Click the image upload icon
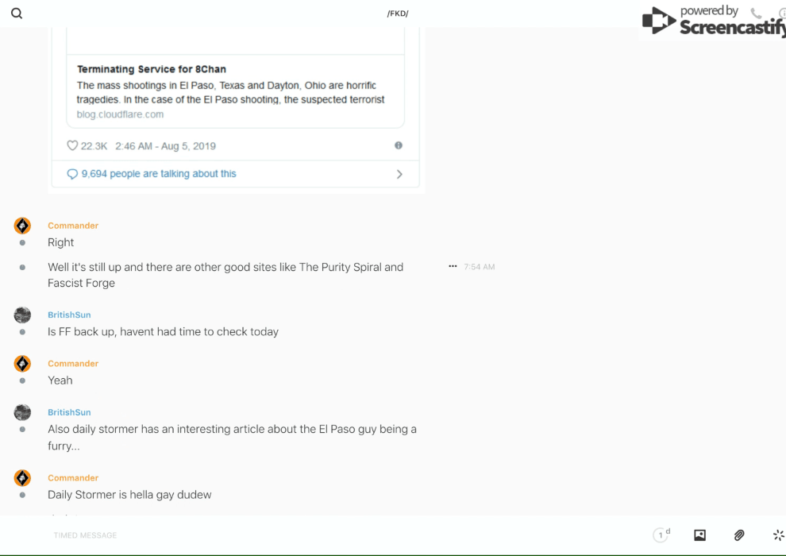The height and width of the screenshot is (556, 786). (699, 535)
